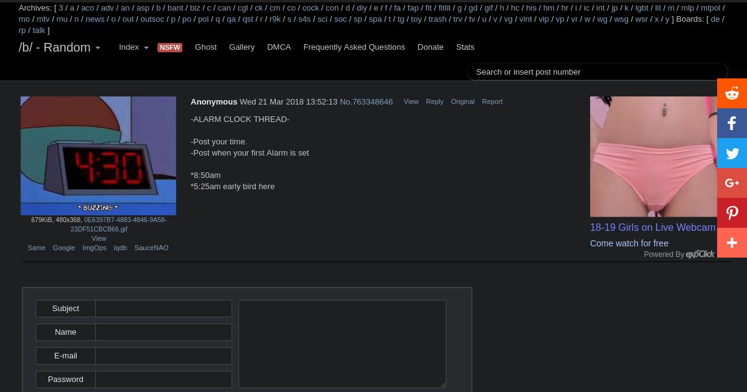Open the /adv/ archive link
Screen dimensions: 747x392
[107, 8]
